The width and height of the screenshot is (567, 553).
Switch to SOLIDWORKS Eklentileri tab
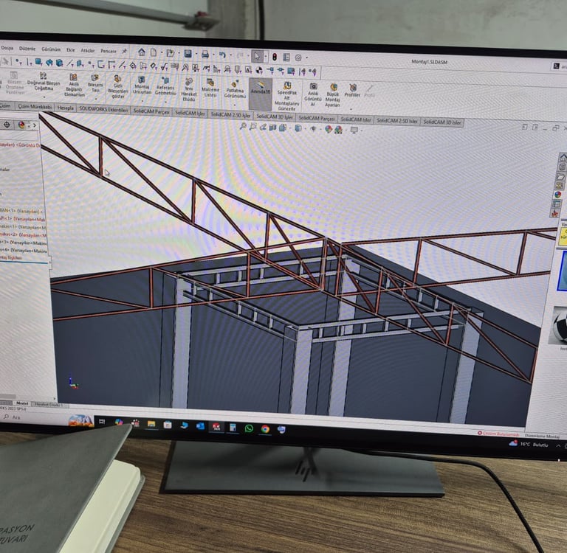coord(103,109)
